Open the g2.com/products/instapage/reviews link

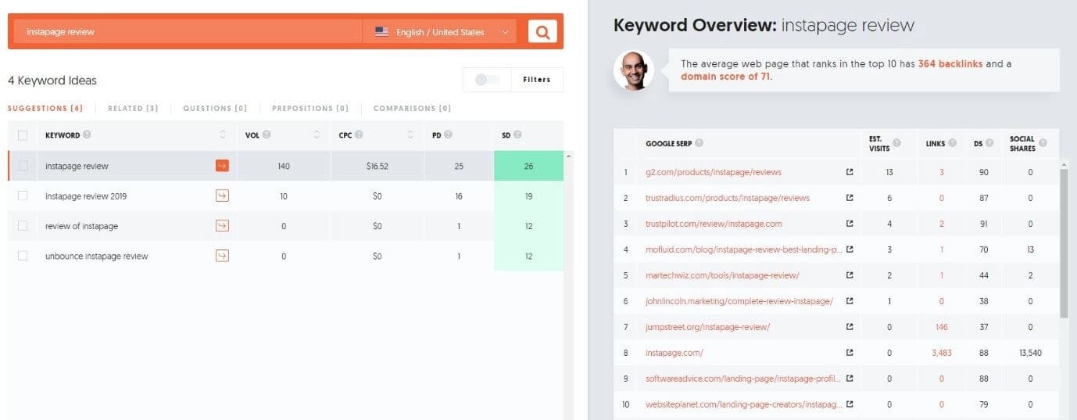(713, 172)
